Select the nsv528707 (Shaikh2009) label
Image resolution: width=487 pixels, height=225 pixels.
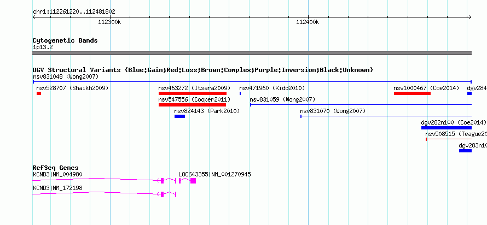[x=72, y=88]
